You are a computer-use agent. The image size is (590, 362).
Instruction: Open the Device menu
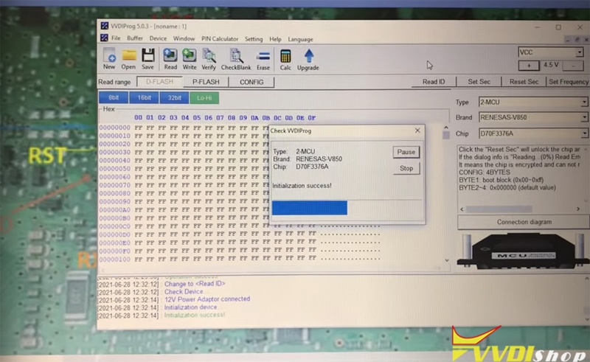pos(158,38)
